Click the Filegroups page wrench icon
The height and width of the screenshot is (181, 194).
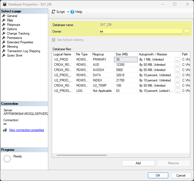coord(4,25)
